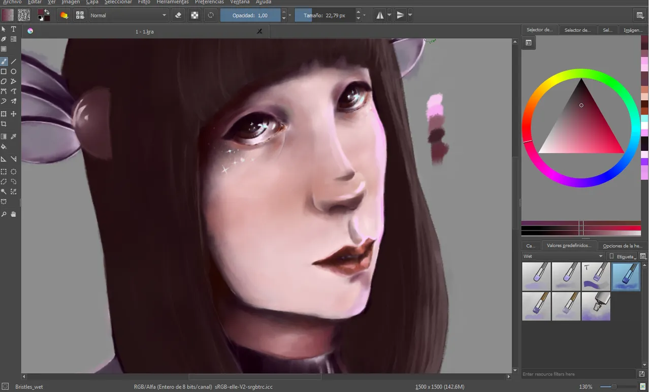Open preset view mode options

click(x=643, y=256)
